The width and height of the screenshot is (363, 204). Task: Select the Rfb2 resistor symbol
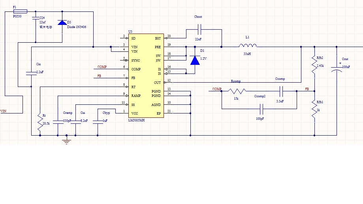pos(314,65)
